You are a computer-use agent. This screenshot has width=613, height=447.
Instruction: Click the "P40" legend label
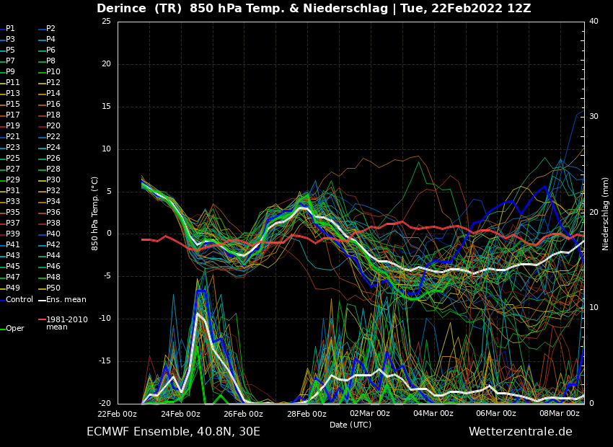click(53, 234)
